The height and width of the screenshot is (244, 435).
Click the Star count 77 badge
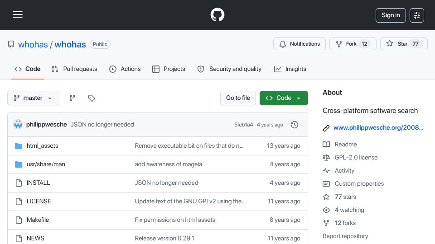point(416,44)
